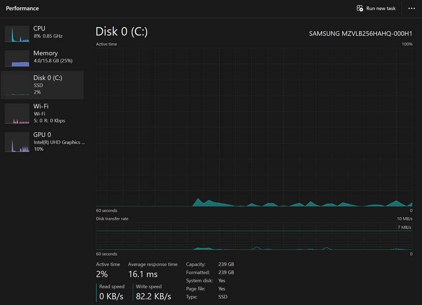Select the CPU label in the sidebar
The width and height of the screenshot is (422, 305).
pyautogui.click(x=39, y=28)
